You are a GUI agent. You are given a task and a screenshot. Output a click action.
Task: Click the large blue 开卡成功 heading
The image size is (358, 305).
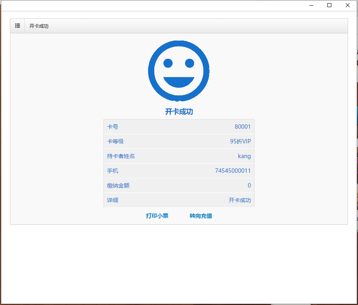179,112
